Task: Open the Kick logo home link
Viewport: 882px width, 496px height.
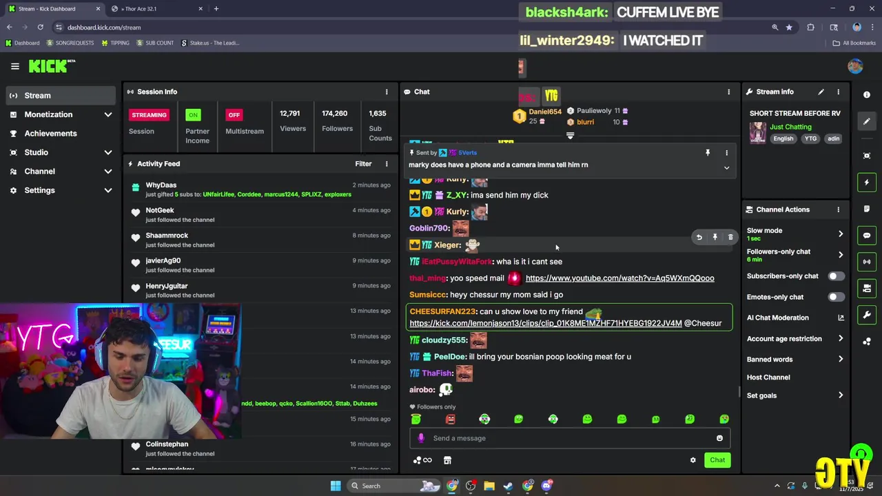Action: click(x=52, y=66)
